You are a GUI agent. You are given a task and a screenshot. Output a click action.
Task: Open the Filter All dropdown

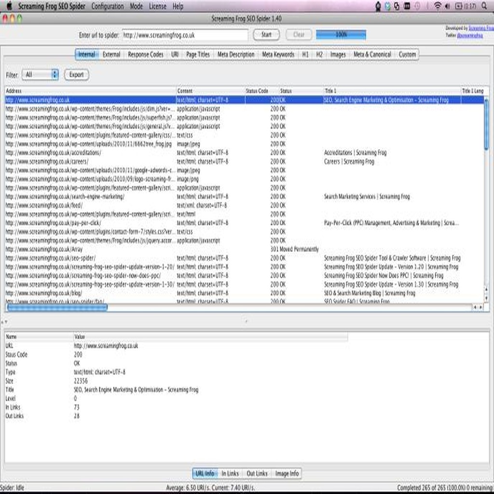(x=41, y=75)
